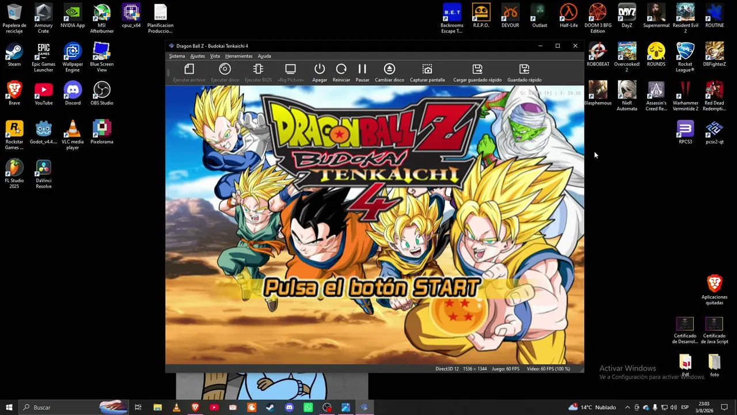Open the taskbar clock and calendar
This screenshot has width=737, height=415.
click(704, 408)
